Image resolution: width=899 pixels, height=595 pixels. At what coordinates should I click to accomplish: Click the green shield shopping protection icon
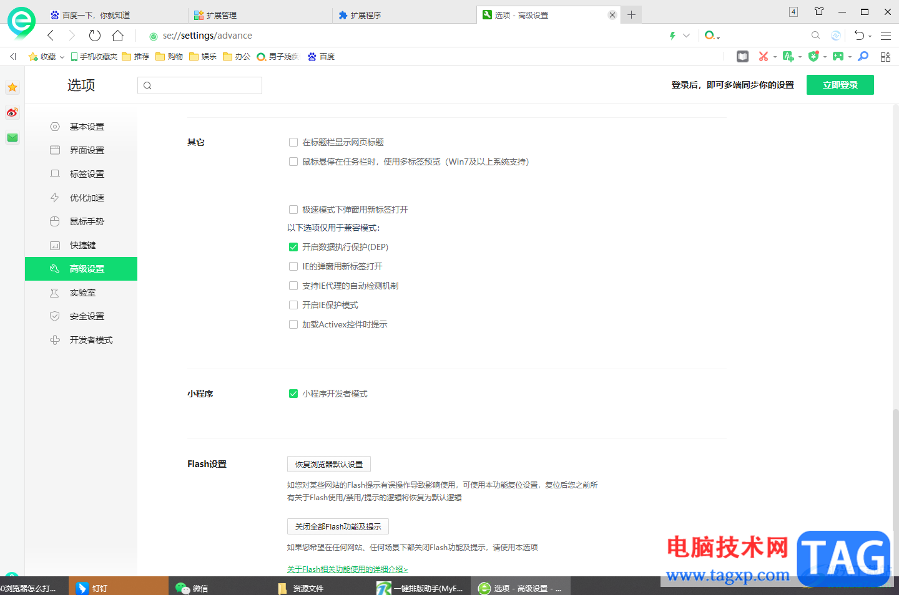click(813, 56)
